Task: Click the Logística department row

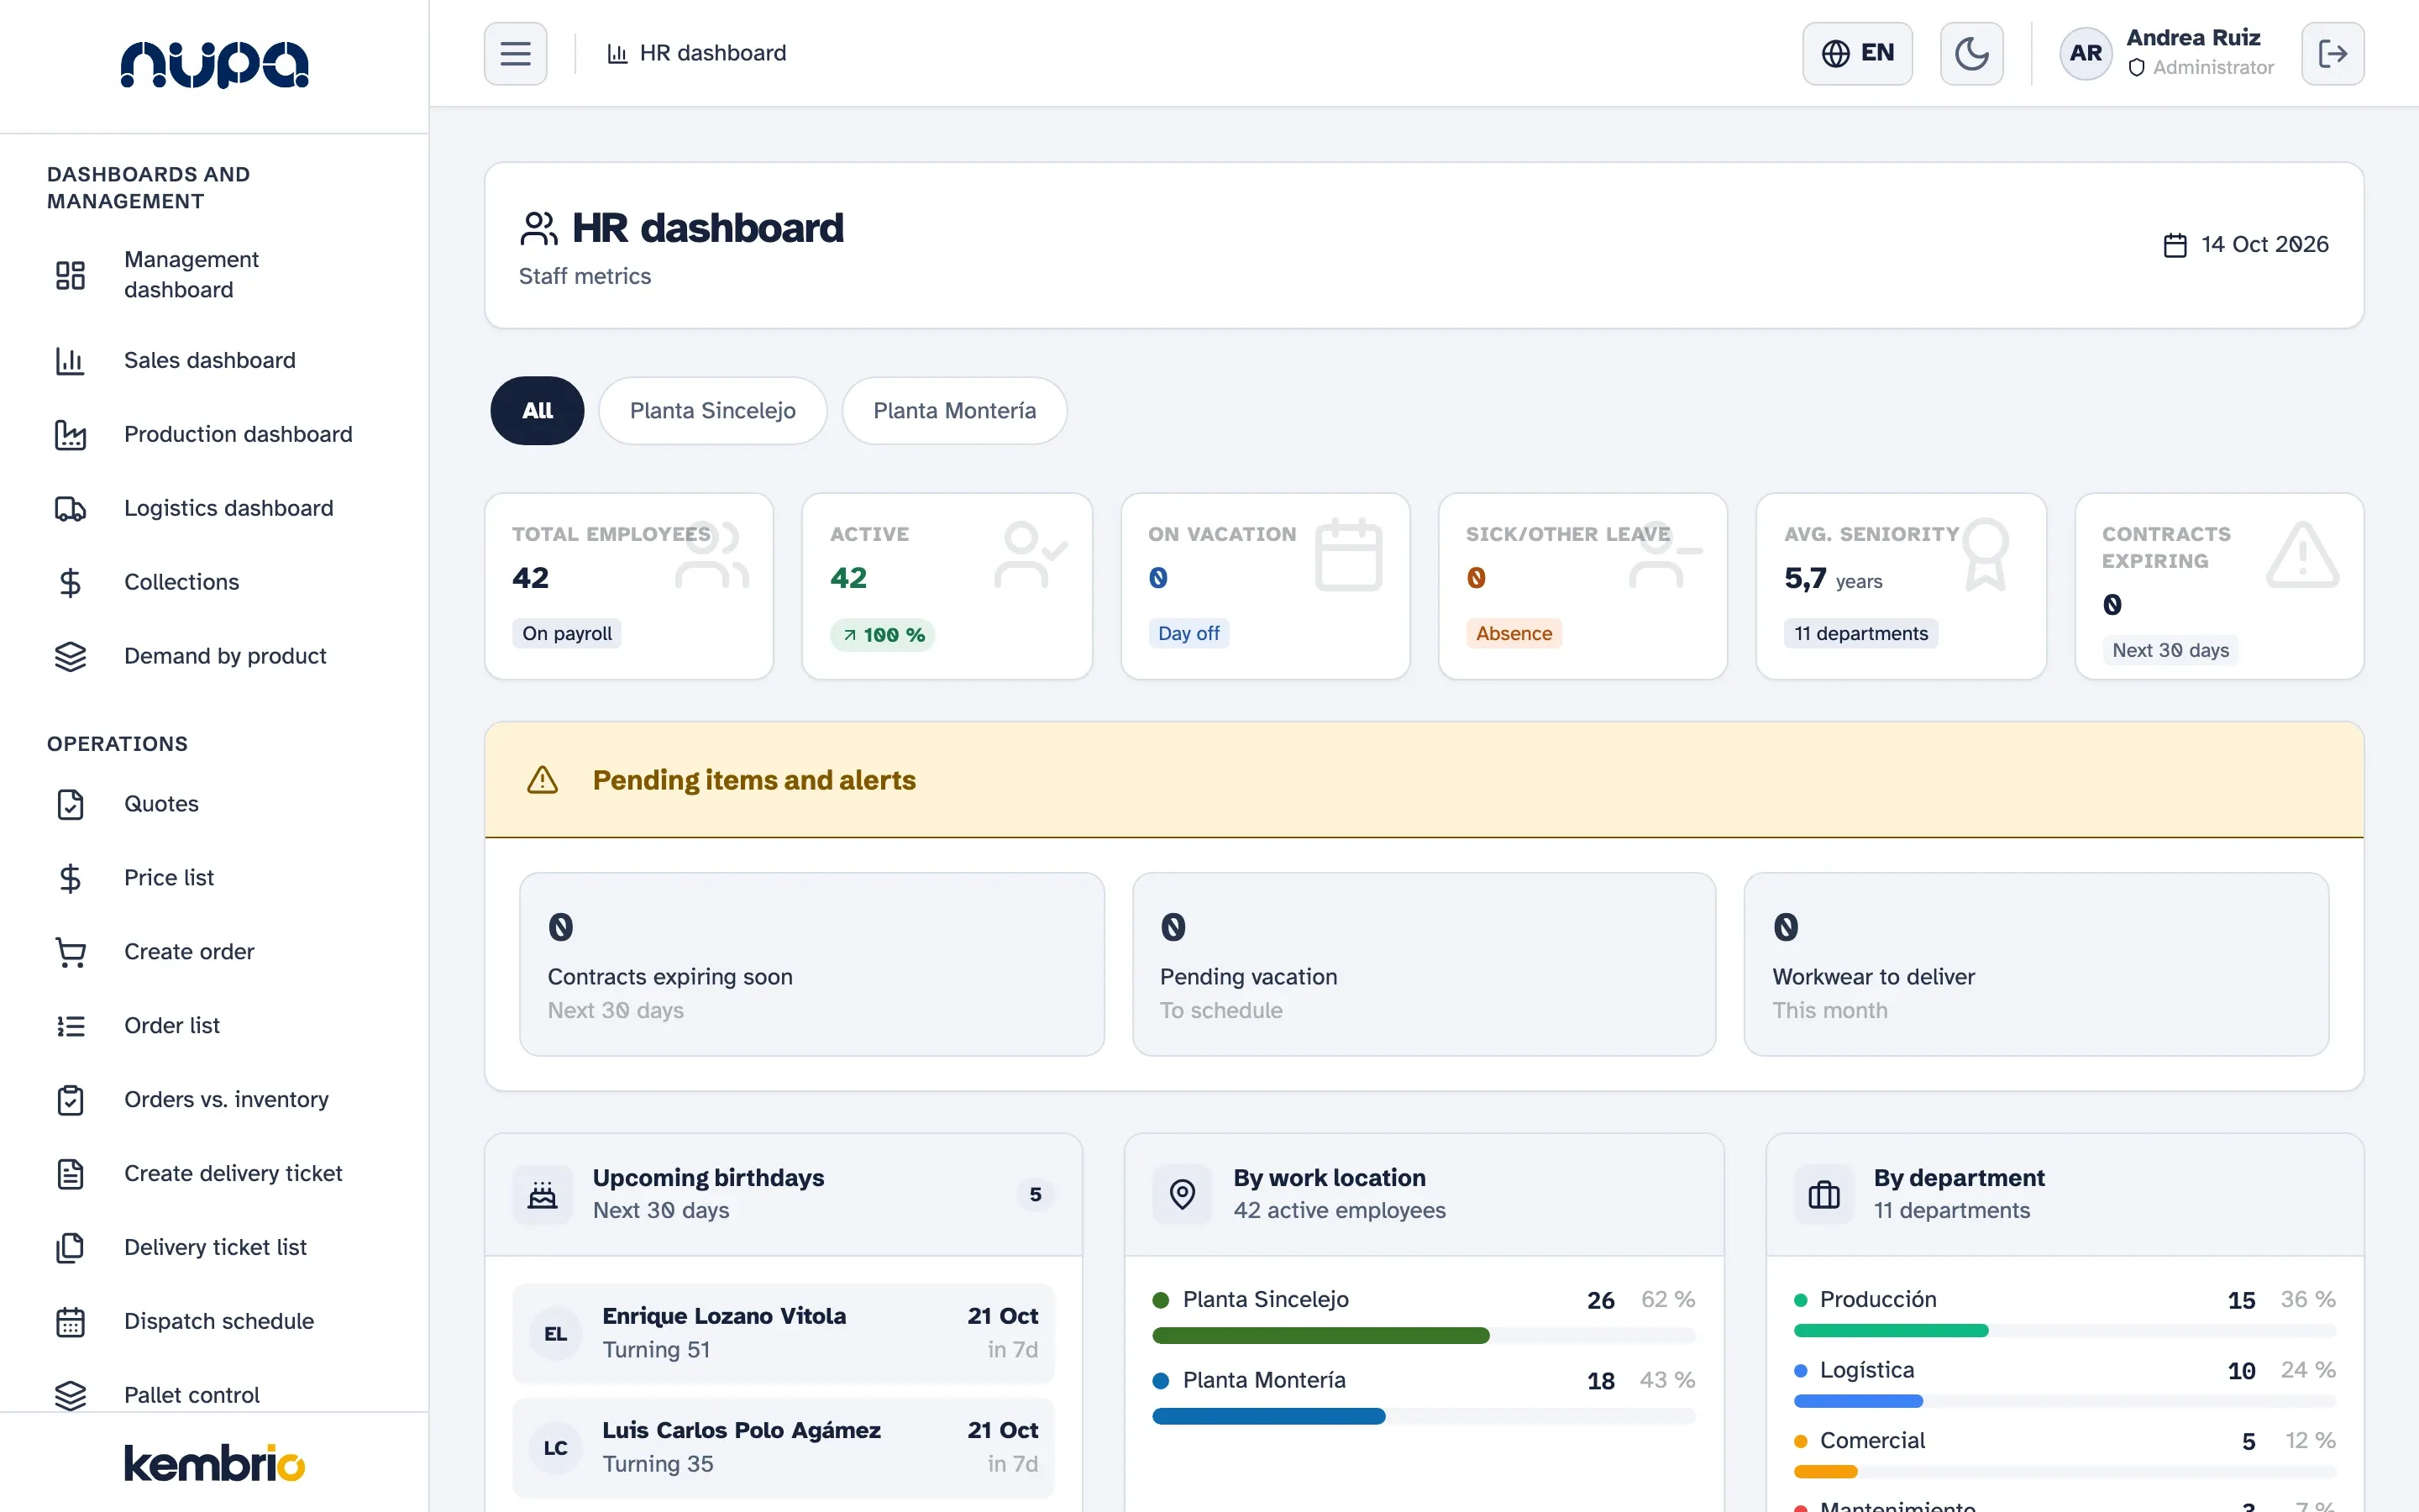Action: click(2065, 1382)
